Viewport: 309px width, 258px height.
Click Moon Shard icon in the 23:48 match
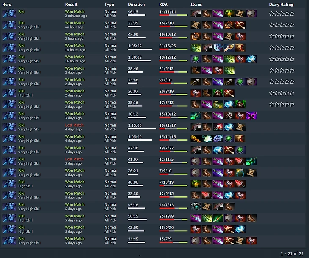tap(251, 82)
